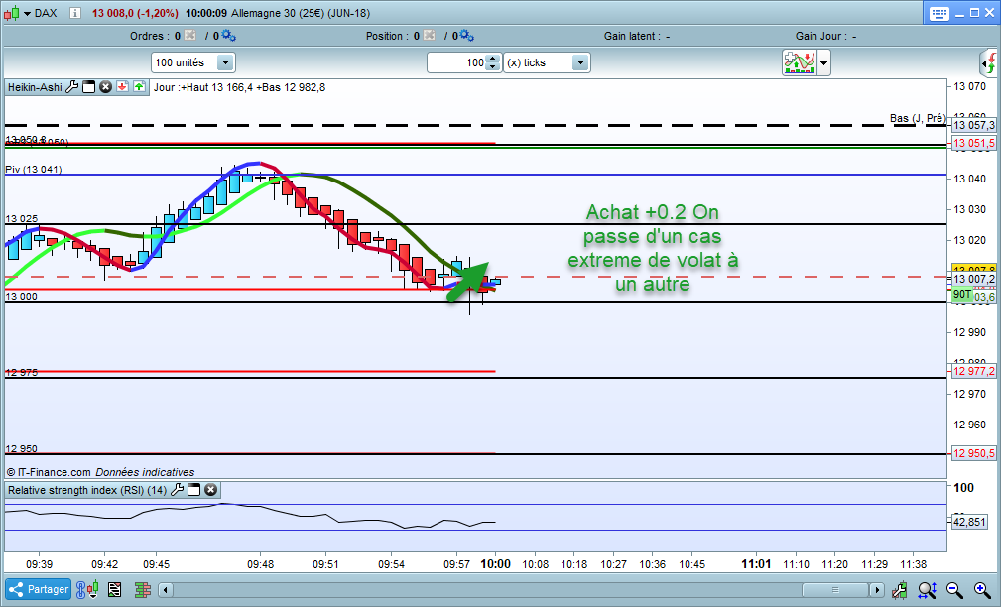This screenshot has height=607, width=1001.
Task: Open the virtual keyboard icon in title bar
Action: tap(939, 14)
